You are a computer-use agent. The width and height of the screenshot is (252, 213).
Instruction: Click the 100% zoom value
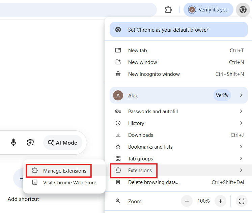pos(203,201)
